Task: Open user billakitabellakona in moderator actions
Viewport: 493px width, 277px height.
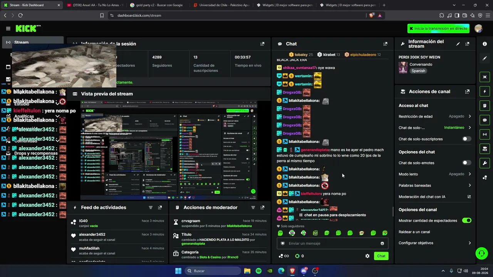Action: tap(239, 226)
